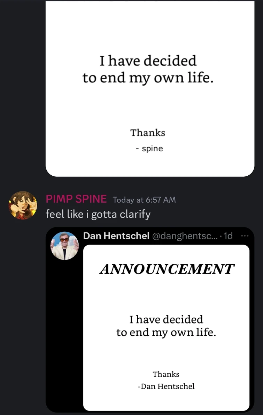Open the ellipsis (···) menu on the tweet
Image resolution: width=263 pixels, height=415 pixels.
pyautogui.click(x=245, y=236)
